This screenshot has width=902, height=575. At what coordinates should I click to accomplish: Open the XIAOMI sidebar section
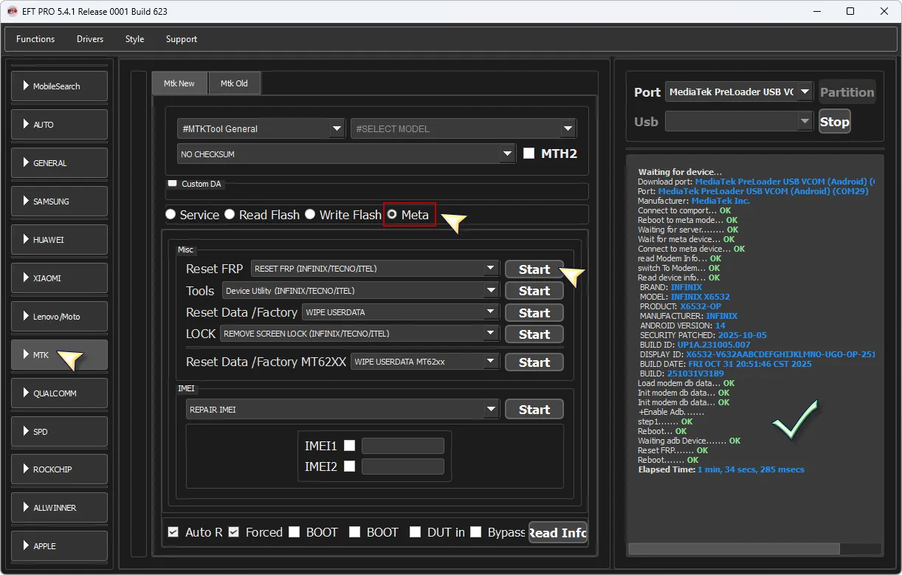[59, 278]
